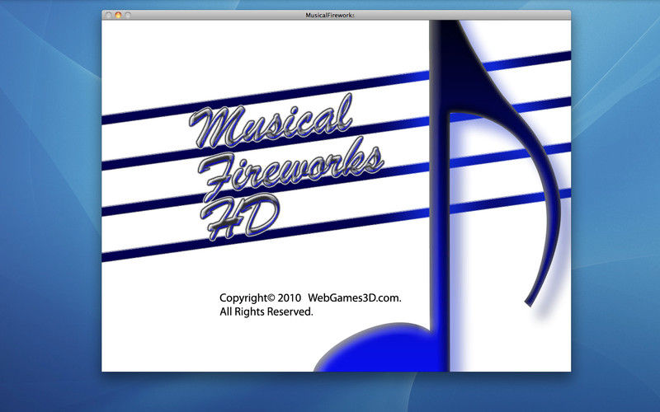Click the zoom button in the title bar
660x412 pixels.
pos(128,15)
